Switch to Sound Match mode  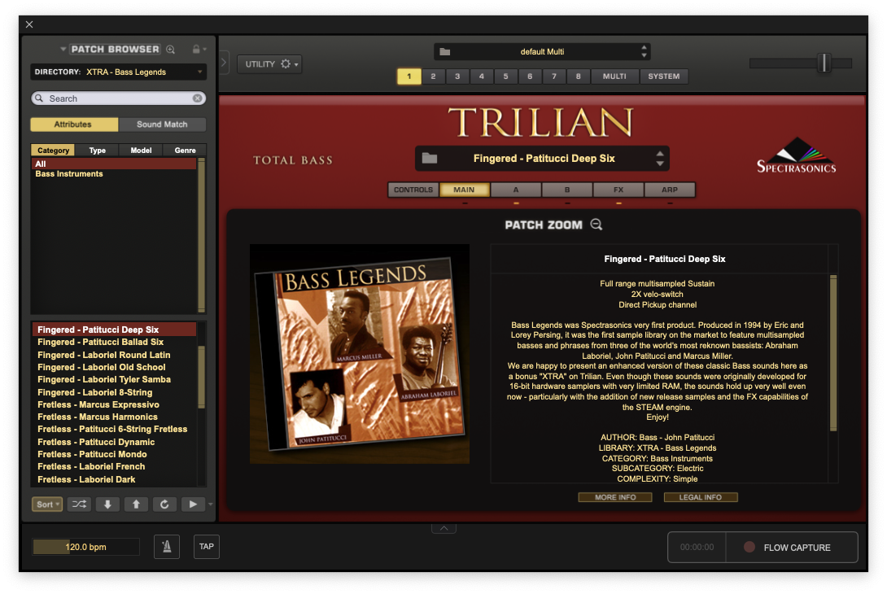click(162, 124)
